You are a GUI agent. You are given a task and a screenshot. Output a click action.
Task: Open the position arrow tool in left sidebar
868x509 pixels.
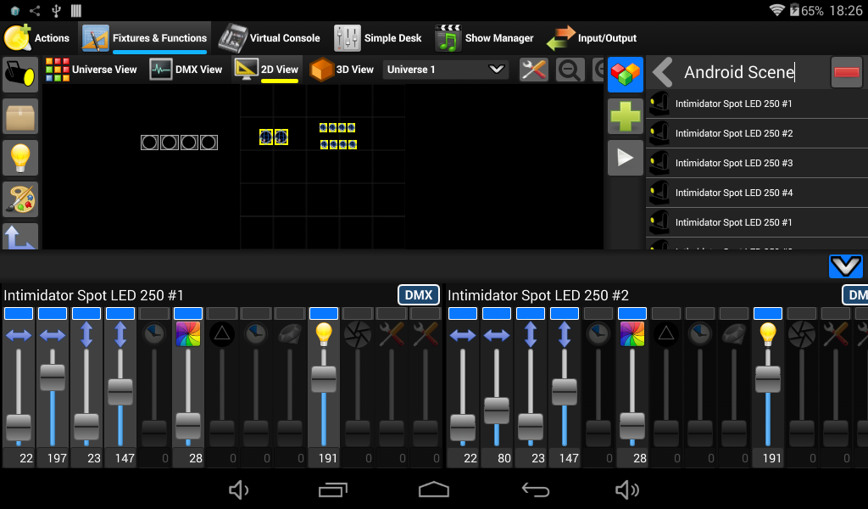coord(20,237)
